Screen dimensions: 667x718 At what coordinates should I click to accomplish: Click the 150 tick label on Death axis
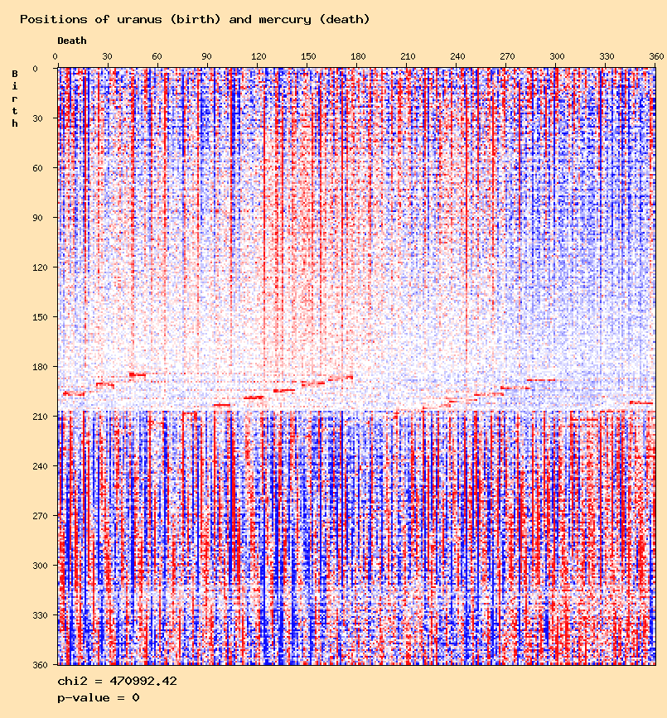[307, 56]
